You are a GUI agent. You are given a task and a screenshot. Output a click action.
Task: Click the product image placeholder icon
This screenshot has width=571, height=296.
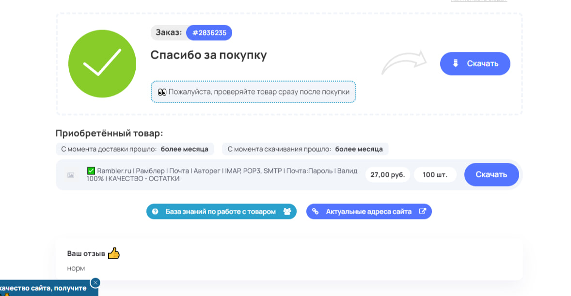point(71,175)
